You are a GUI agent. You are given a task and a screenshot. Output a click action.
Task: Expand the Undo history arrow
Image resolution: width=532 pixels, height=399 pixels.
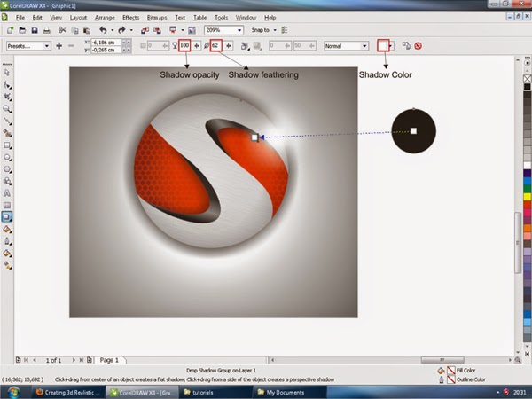(113, 30)
